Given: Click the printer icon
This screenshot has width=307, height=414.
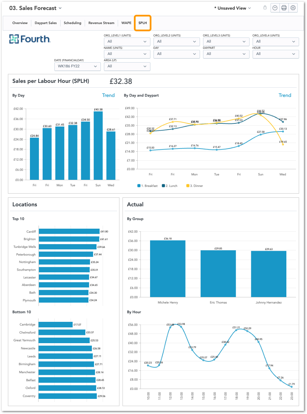Looking at the screenshot, I should pos(284,8).
